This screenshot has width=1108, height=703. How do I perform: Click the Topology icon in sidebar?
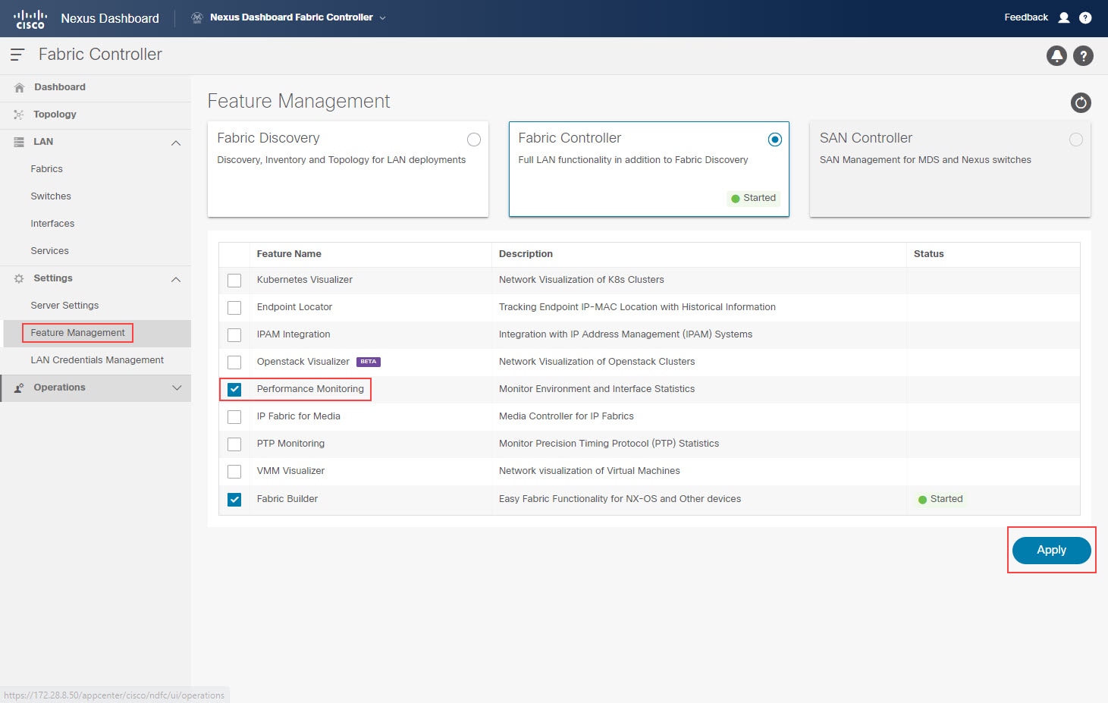click(19, 115)
